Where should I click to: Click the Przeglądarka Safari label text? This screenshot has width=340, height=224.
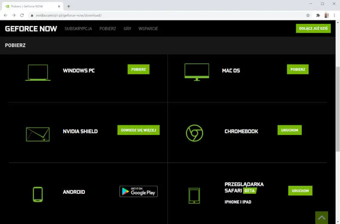point(244,187)
